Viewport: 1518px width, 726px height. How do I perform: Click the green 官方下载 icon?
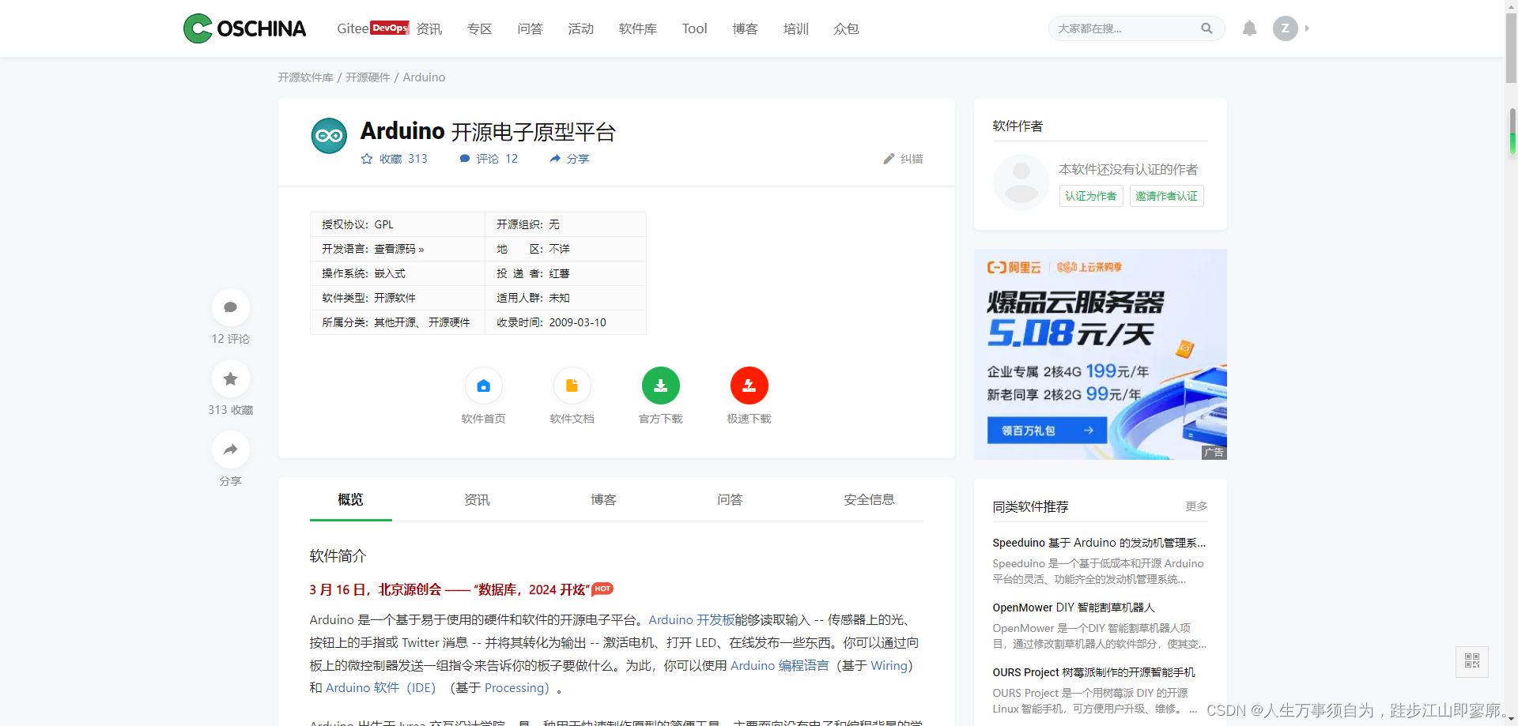coord(661,386)
